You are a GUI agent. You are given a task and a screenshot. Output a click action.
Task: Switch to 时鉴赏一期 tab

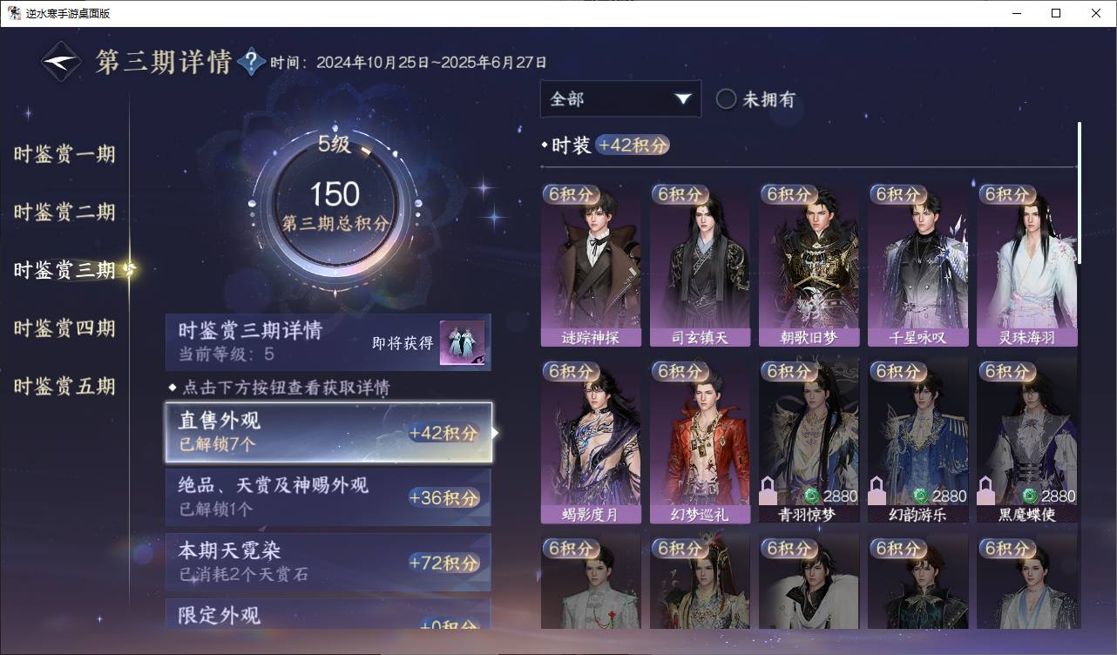click(x=64, y=155)
